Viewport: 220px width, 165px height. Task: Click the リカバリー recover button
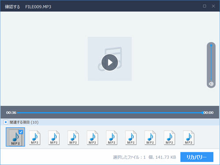197,157
